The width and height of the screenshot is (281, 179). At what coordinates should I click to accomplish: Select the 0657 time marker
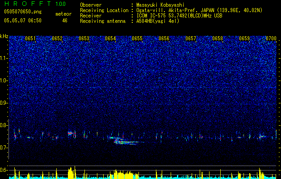click(x=191, y=38)
